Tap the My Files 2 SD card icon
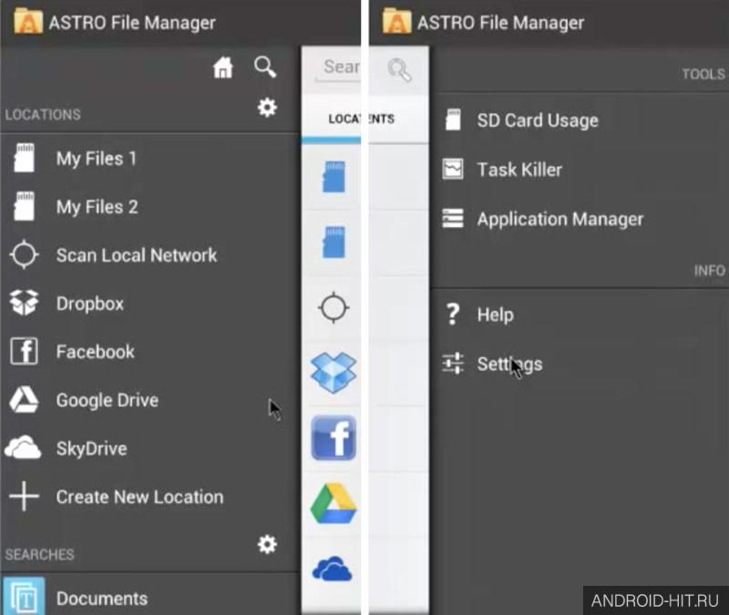 pyautogui.click(x=25, y=207)
